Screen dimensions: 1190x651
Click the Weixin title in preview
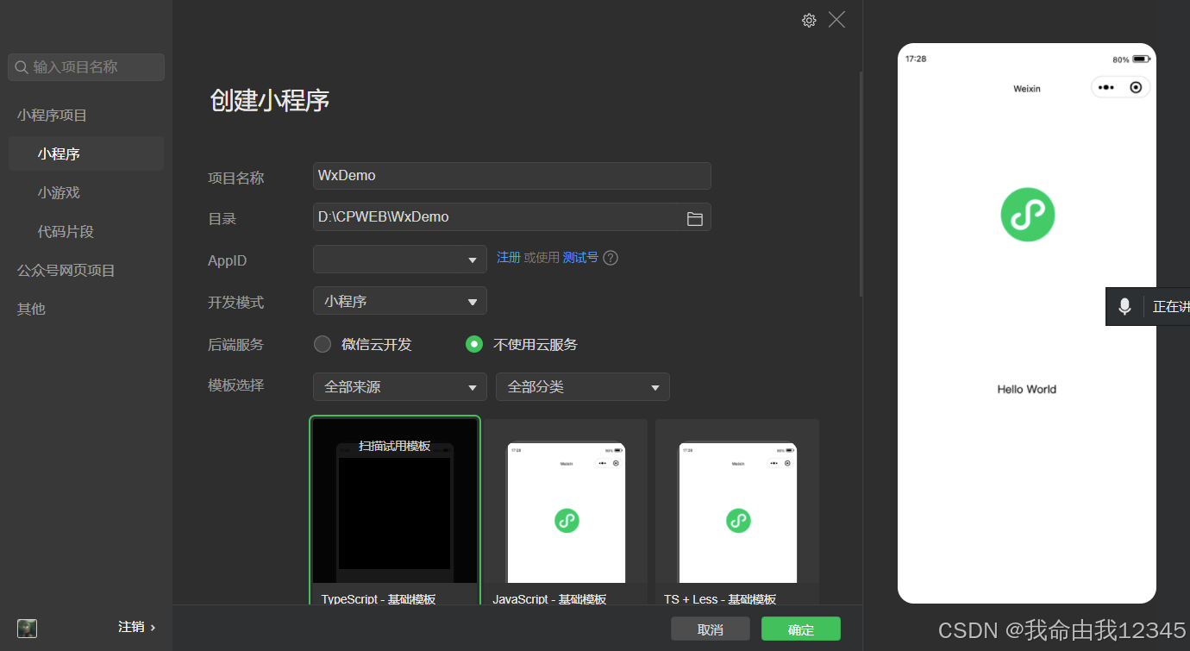coord(1026,89)
